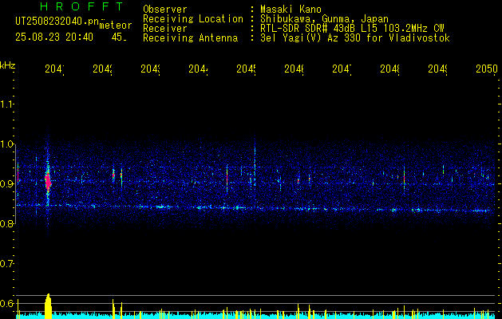Click the large pink meteor echo near 2041
502x319 pixels.
tap(48, 181)
